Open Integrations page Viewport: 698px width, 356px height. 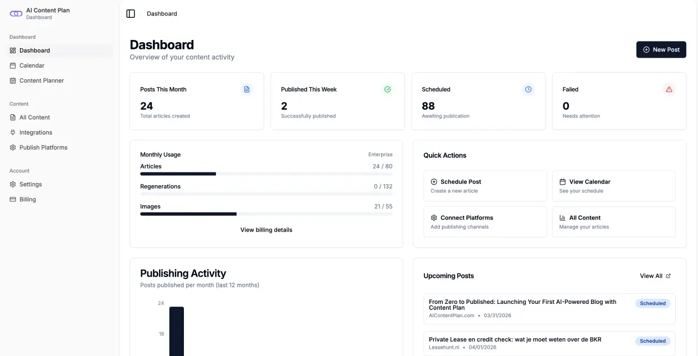tap(60, 133)
